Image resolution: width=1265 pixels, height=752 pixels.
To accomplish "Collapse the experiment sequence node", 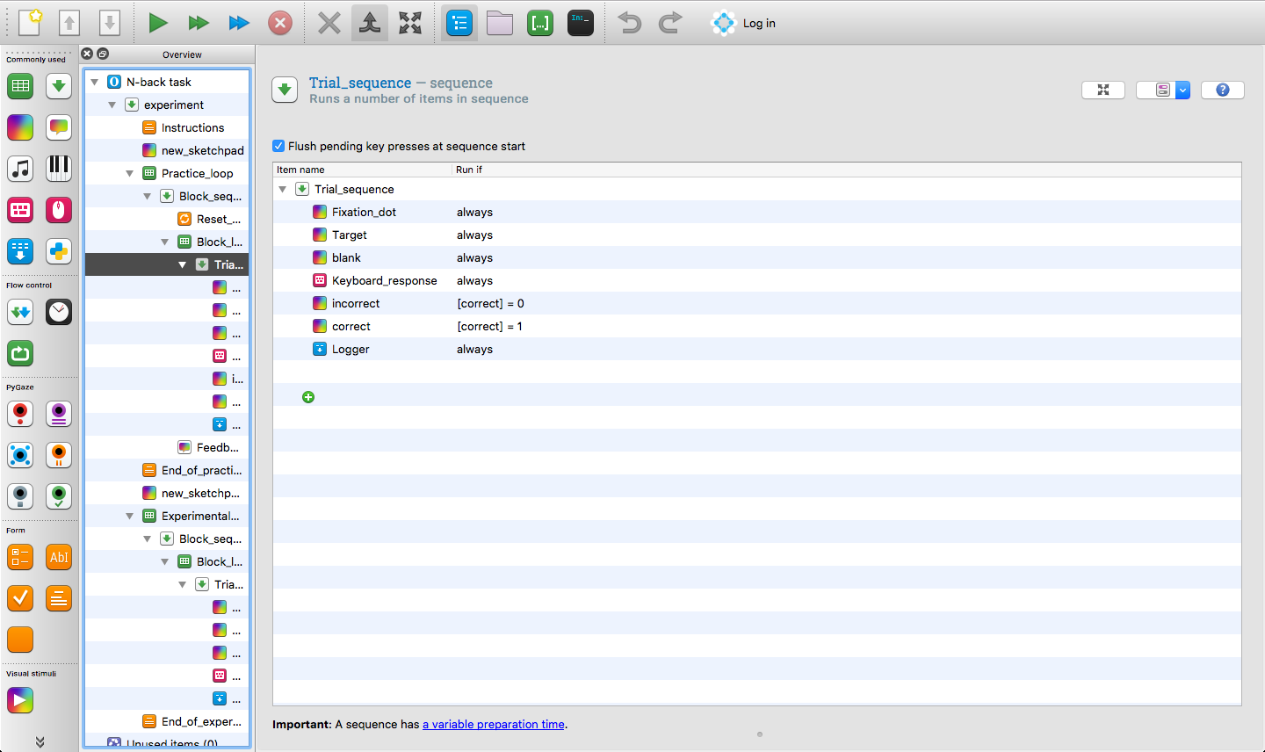I will click(x=112, y=105).
